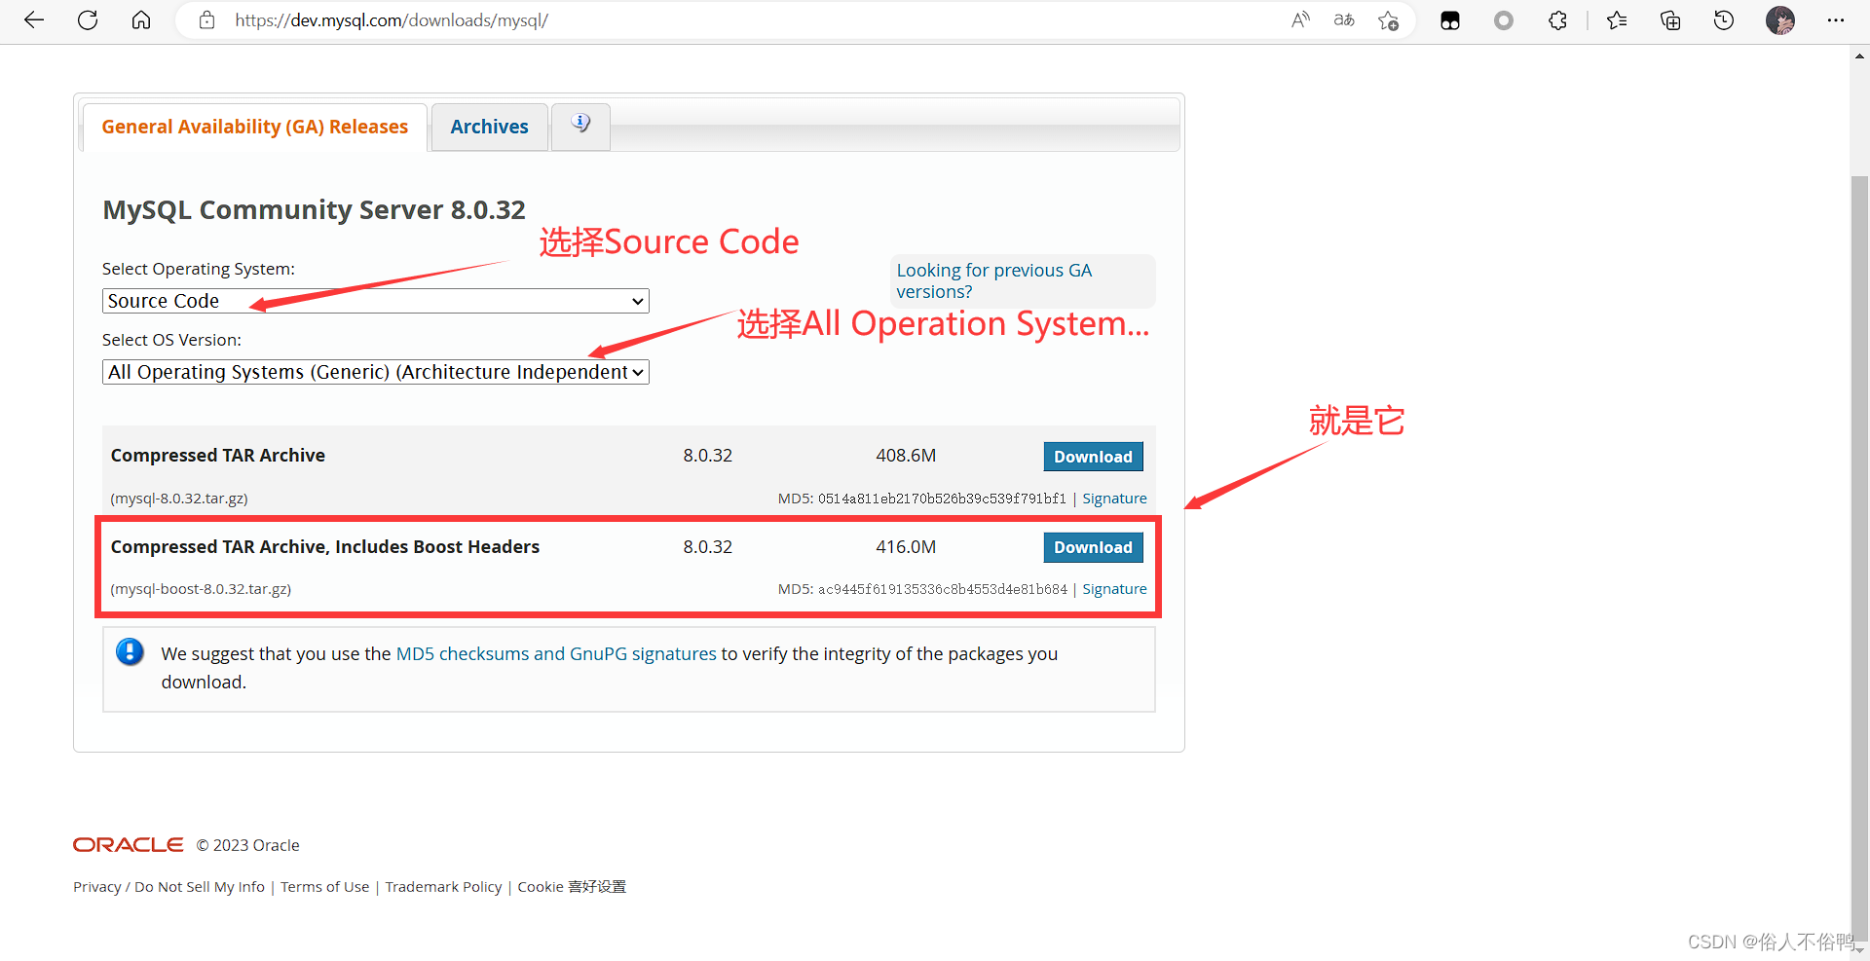Open Looking for previous GA versions link

pyautogui.click(x=993, y=280)
